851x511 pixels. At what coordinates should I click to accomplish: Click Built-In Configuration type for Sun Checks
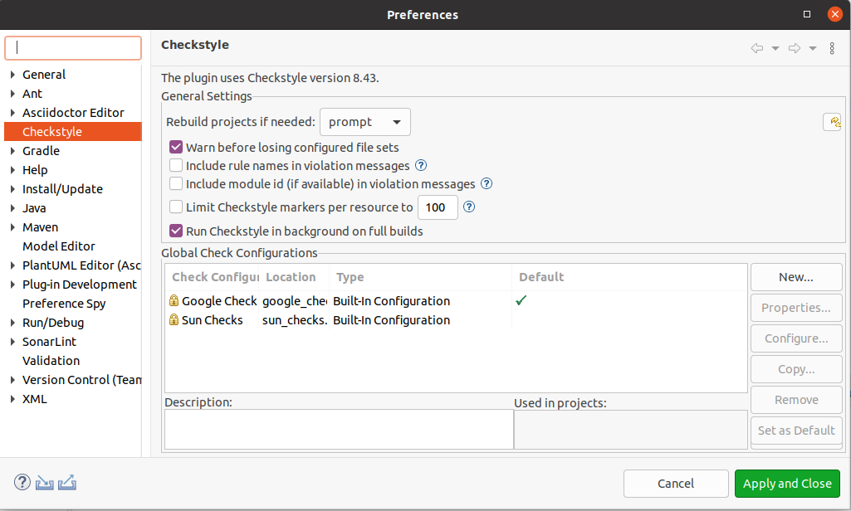pos(391,320)
